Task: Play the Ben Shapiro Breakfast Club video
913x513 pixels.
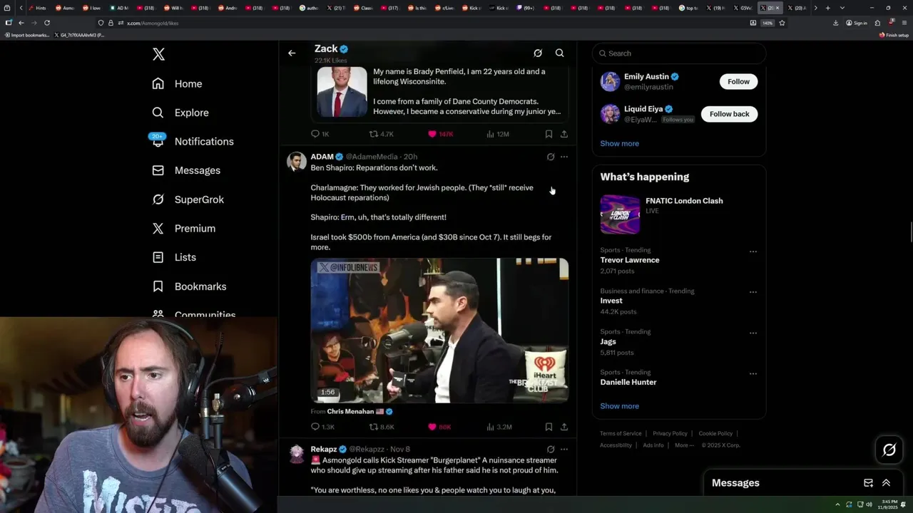Action: (x=439, y=331)
